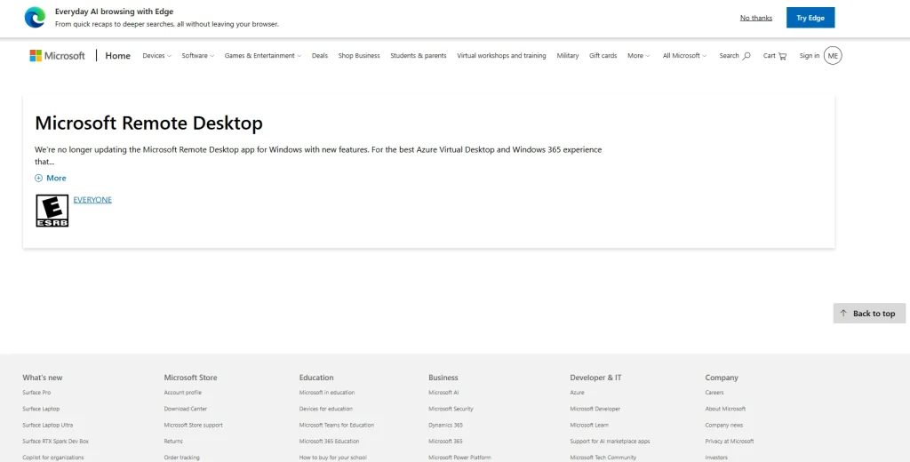
Task: Expand the More navigation dropdown
Action: [638, 56]
